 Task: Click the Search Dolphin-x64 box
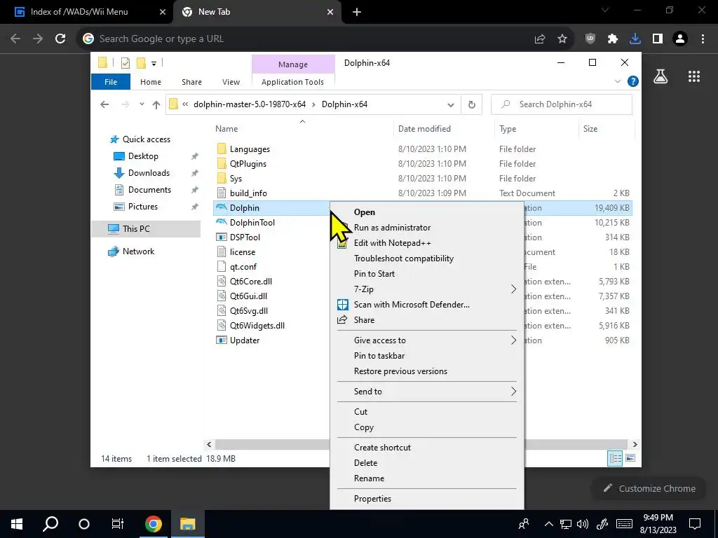pyautogui.click(x=562, y=104)
